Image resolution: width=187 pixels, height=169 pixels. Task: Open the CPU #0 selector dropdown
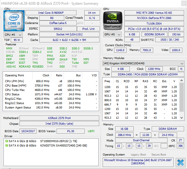coord(11,35)
